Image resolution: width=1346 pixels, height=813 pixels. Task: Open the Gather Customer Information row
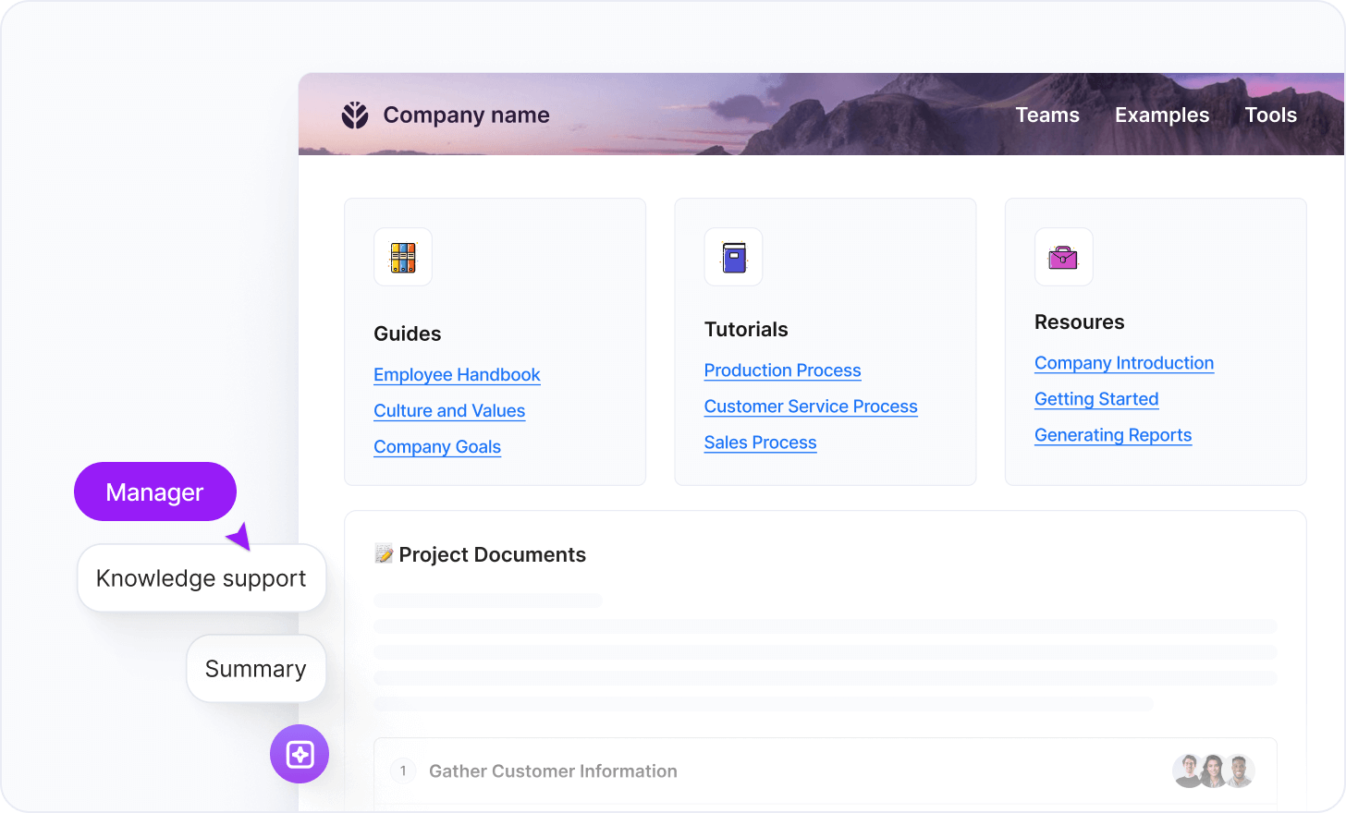[x=826, y=771]
